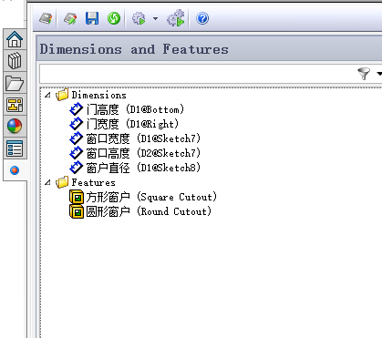Collapse the Features folder

(47, 182)
